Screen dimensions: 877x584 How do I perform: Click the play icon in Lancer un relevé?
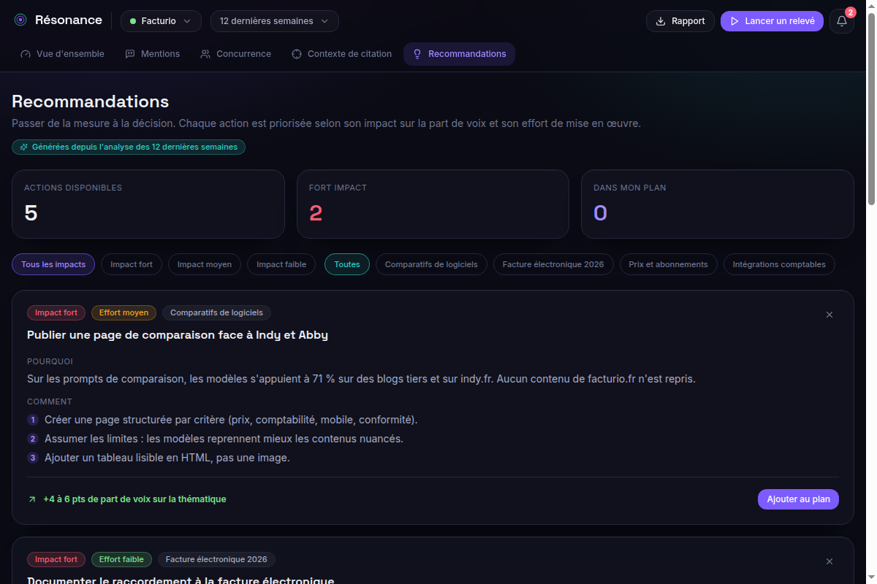735,21
